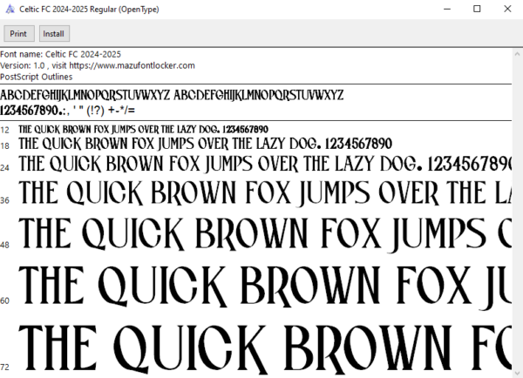Click the 'PostScript Outlines' text

click(x=36, y=77)
